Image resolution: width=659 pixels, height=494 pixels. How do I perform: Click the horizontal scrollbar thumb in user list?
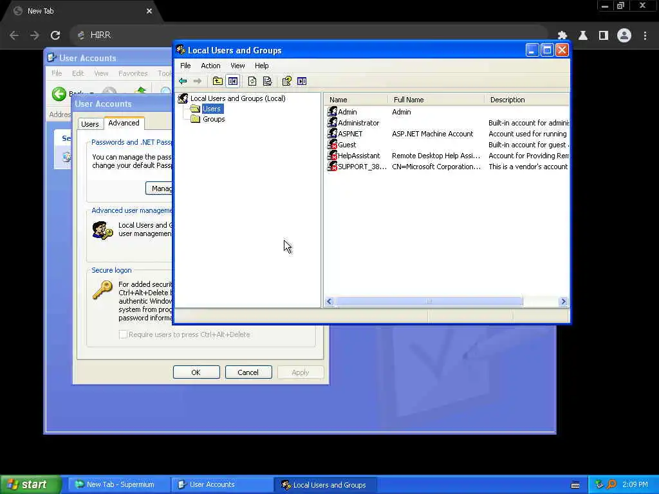click(429, 302)
